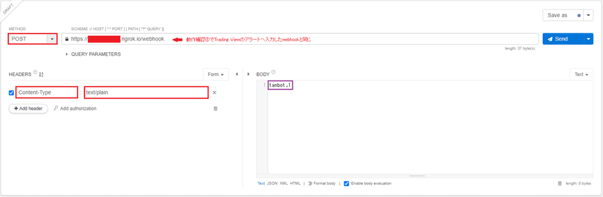Toggle Enable body evaluation checkbox

point(346,183)
